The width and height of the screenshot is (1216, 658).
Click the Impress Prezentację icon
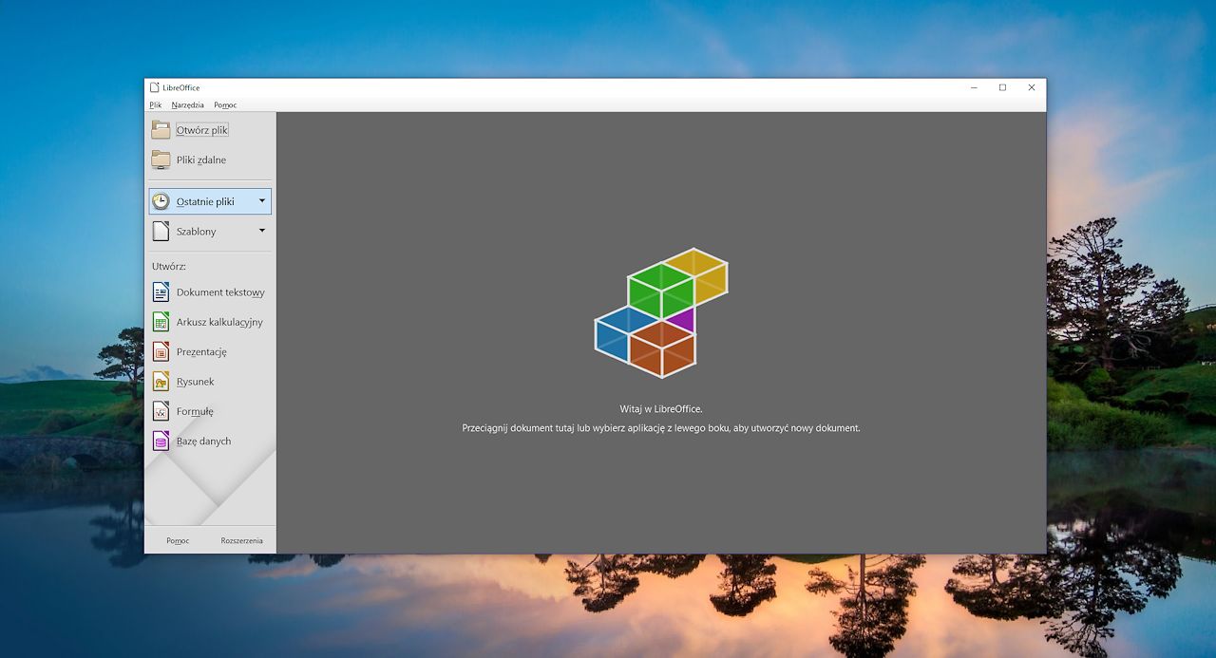point(161,351)
